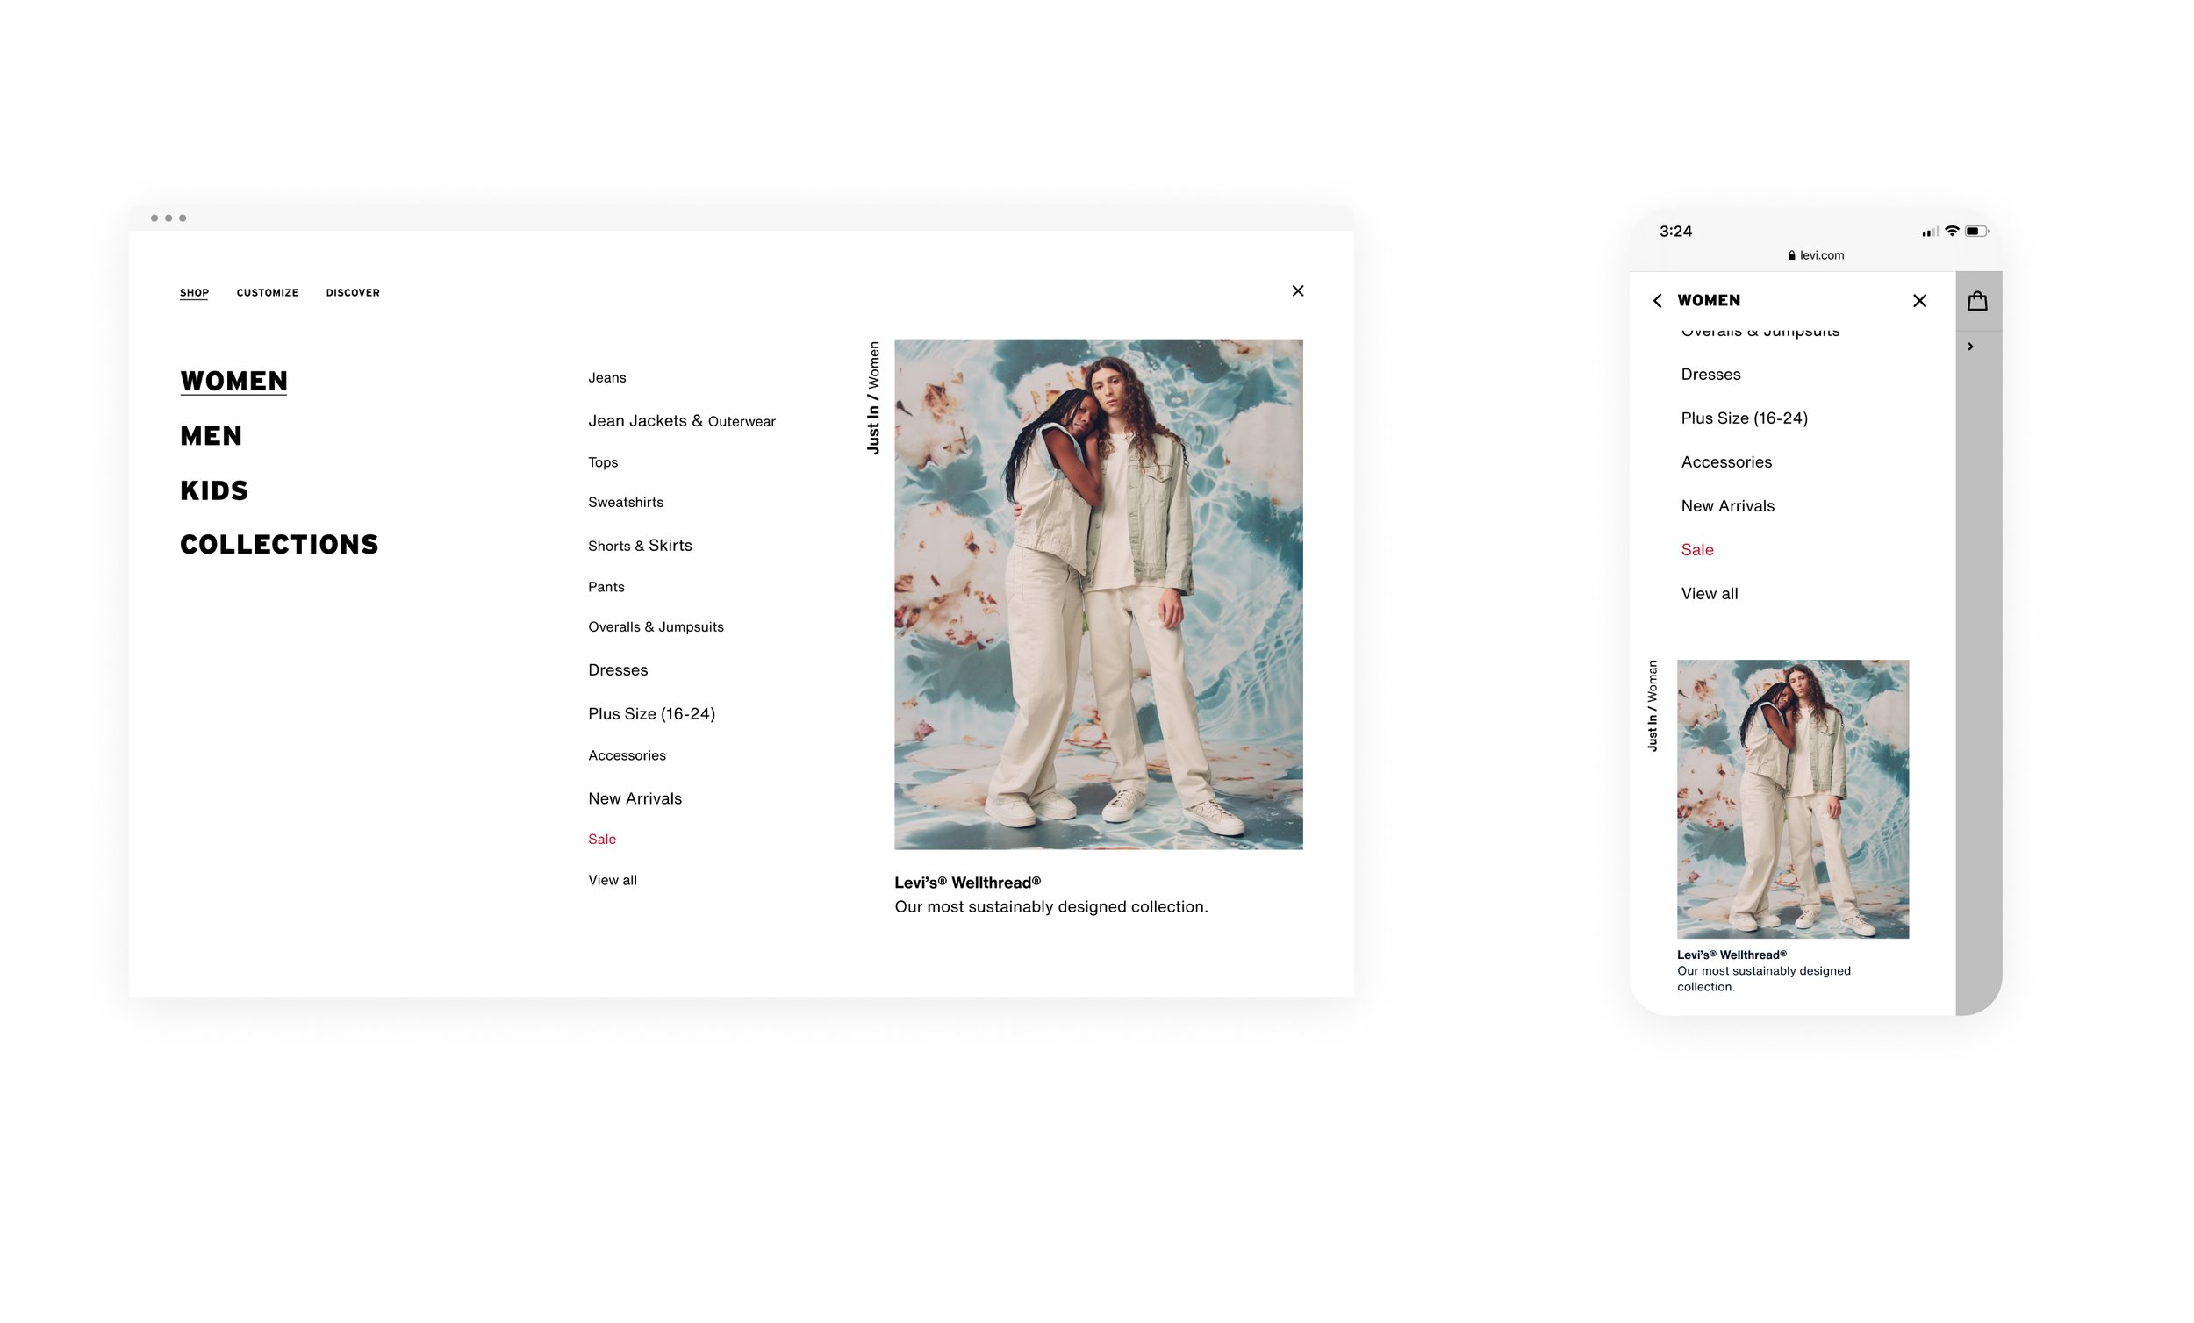Open Accessories in the desktop list

click(626, 755)
